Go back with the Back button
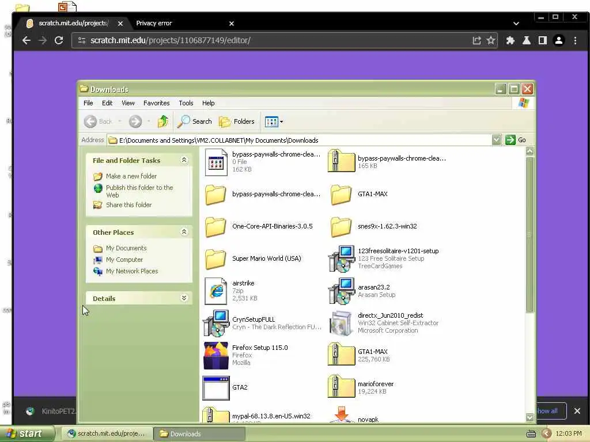This screenshot has width=590, height=442. 98,121
